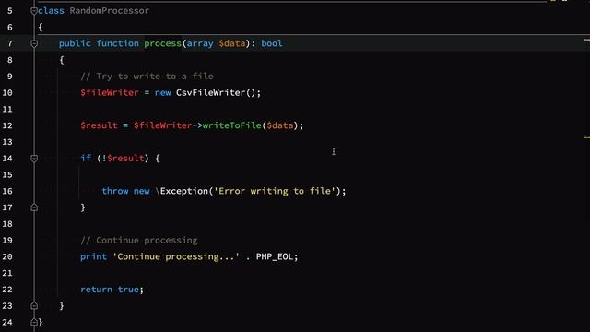This screenshot has width=590, height=332.
Task: Click line number 10 in gutter
Action: click(7, 92)
